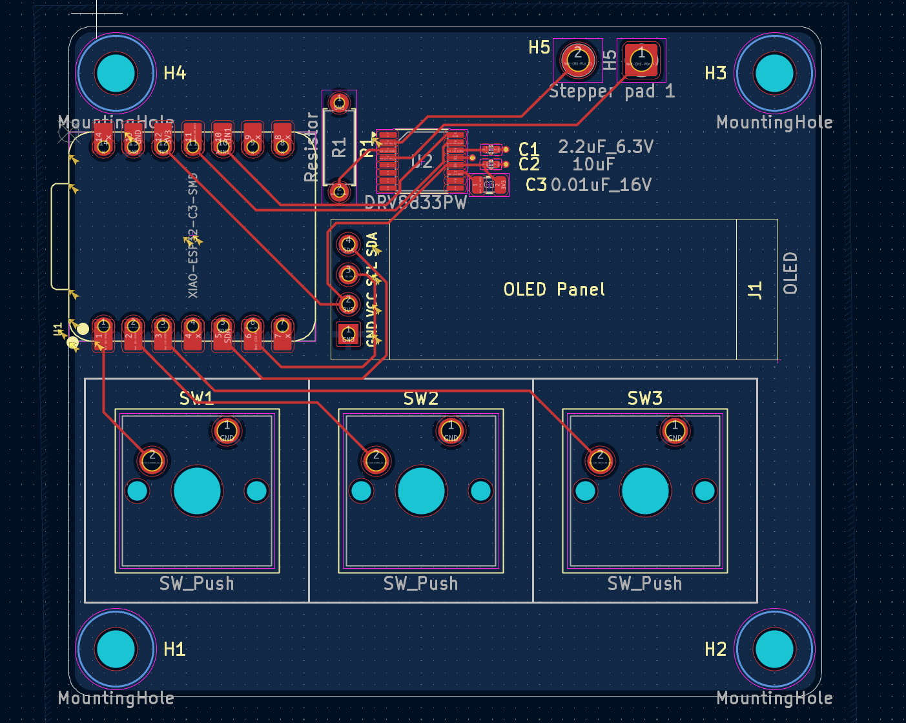Viewport: 906px width, 723px height.
Task: Select pad 2 of the H5 stepper connector
Action: point(578,59)
